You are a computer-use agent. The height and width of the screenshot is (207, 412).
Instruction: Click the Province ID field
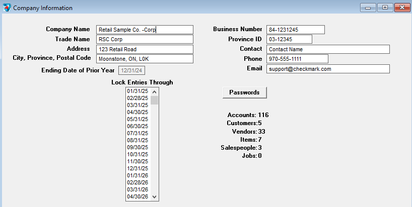[x=289, y=39]
